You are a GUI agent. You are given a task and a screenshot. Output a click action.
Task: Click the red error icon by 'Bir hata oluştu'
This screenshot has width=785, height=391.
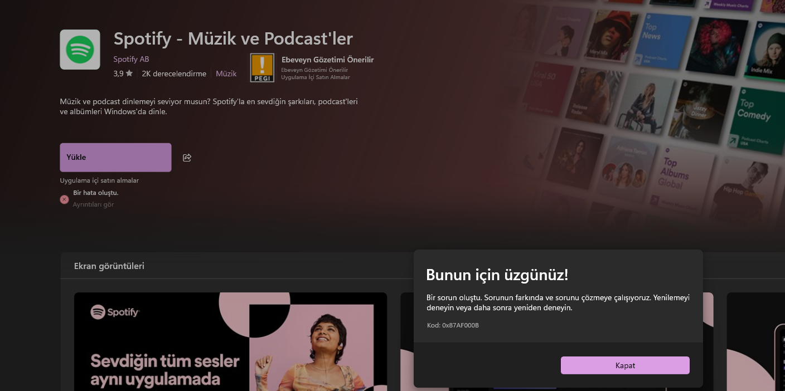[x=65, y=199]
